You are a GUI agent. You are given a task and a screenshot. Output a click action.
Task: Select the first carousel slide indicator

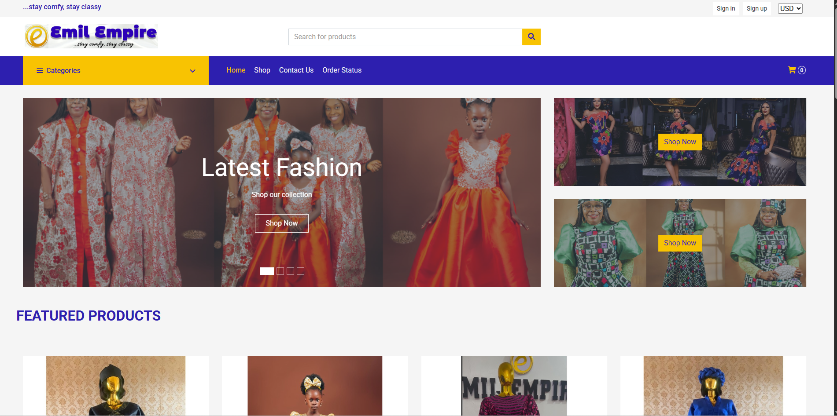pos(266,271)
